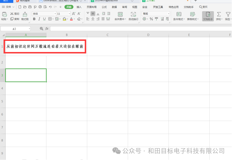Toggle justify alignment
The width and height of the screenshot is (232, 160).
(x=103, y=19)
